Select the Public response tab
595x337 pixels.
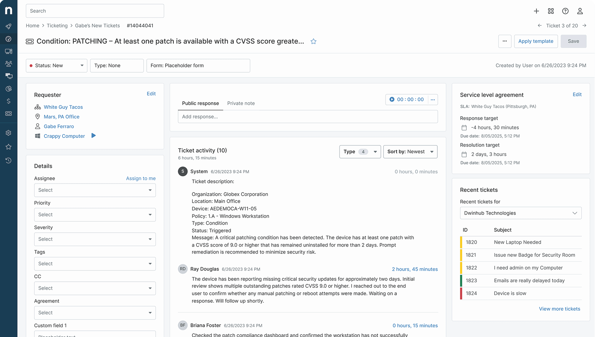201,103
